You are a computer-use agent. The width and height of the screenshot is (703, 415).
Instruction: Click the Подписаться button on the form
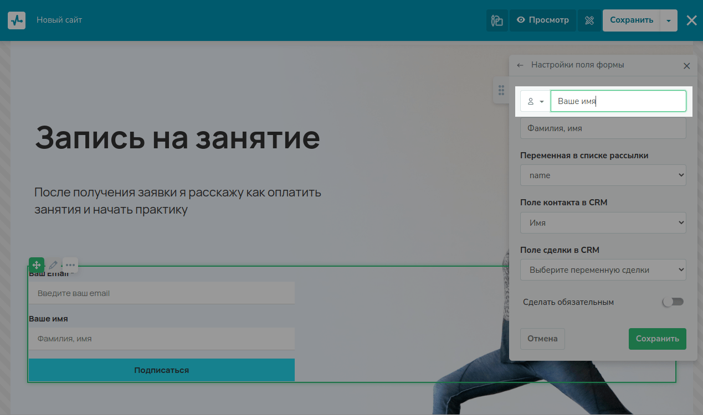pos(161,370)
